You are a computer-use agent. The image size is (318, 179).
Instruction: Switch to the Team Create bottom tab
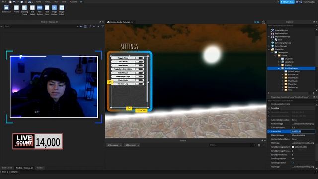pos(7,168)
